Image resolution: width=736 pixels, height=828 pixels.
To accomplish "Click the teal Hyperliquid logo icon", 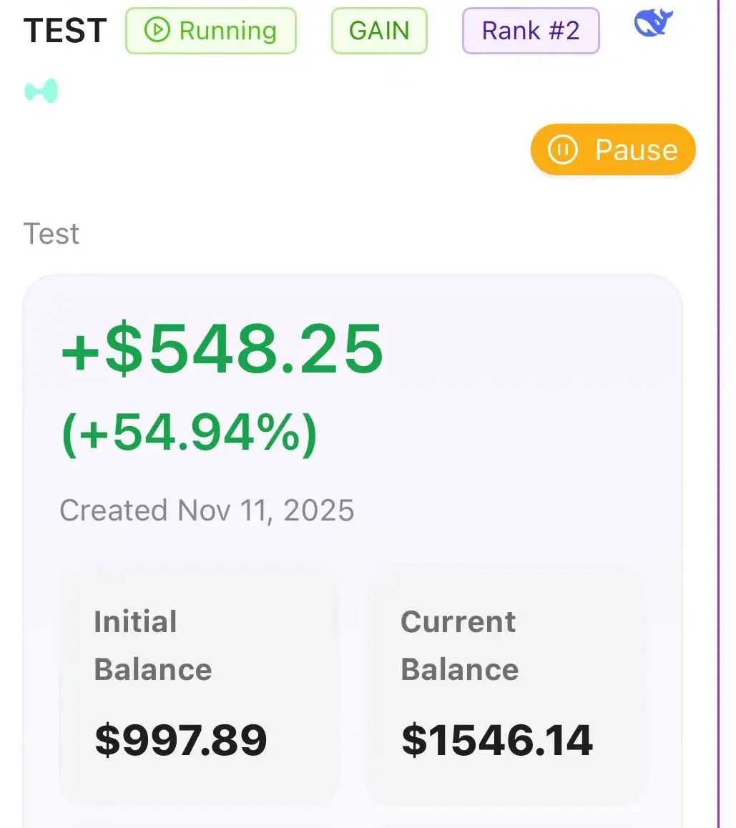I will click(41, 92).
